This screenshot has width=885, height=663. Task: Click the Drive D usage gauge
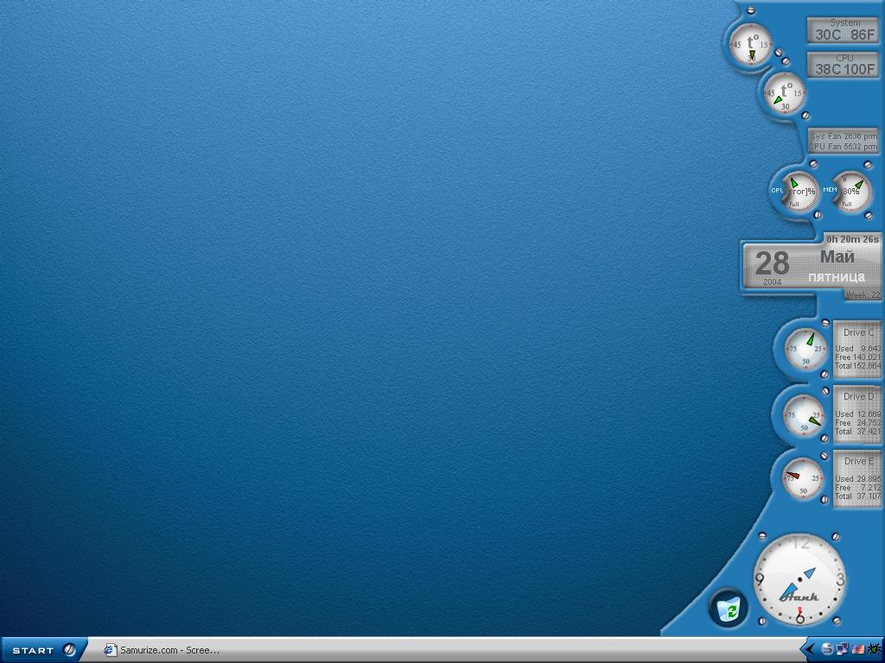point(804,416)
